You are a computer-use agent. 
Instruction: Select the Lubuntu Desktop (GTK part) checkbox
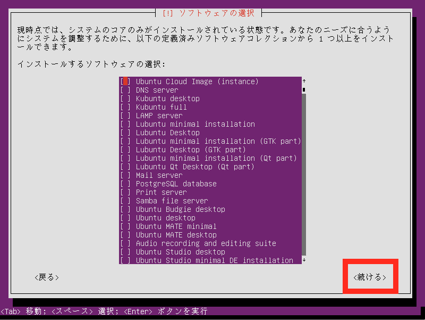[x=125, y=150]
